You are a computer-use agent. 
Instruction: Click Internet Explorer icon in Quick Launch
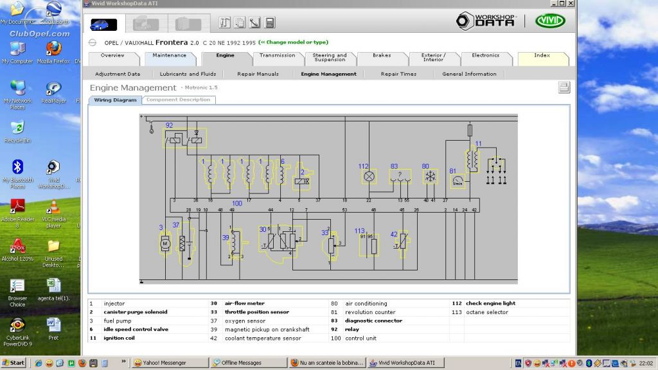pos(39,363)
